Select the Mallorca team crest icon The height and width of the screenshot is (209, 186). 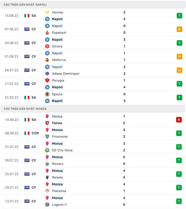click(x=47, y=60)
